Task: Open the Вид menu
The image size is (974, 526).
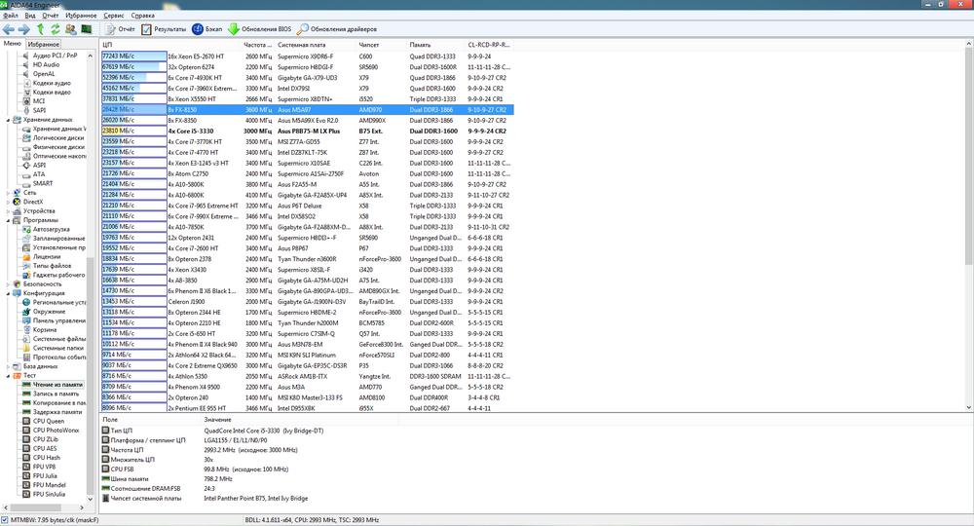Action: tap(30, 15)
